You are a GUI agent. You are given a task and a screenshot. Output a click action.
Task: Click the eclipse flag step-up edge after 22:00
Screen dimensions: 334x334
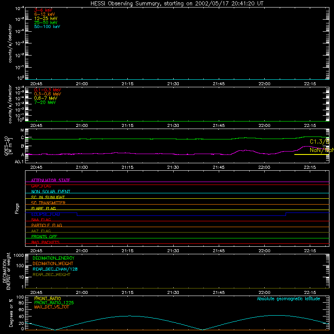tap(286, 214)
